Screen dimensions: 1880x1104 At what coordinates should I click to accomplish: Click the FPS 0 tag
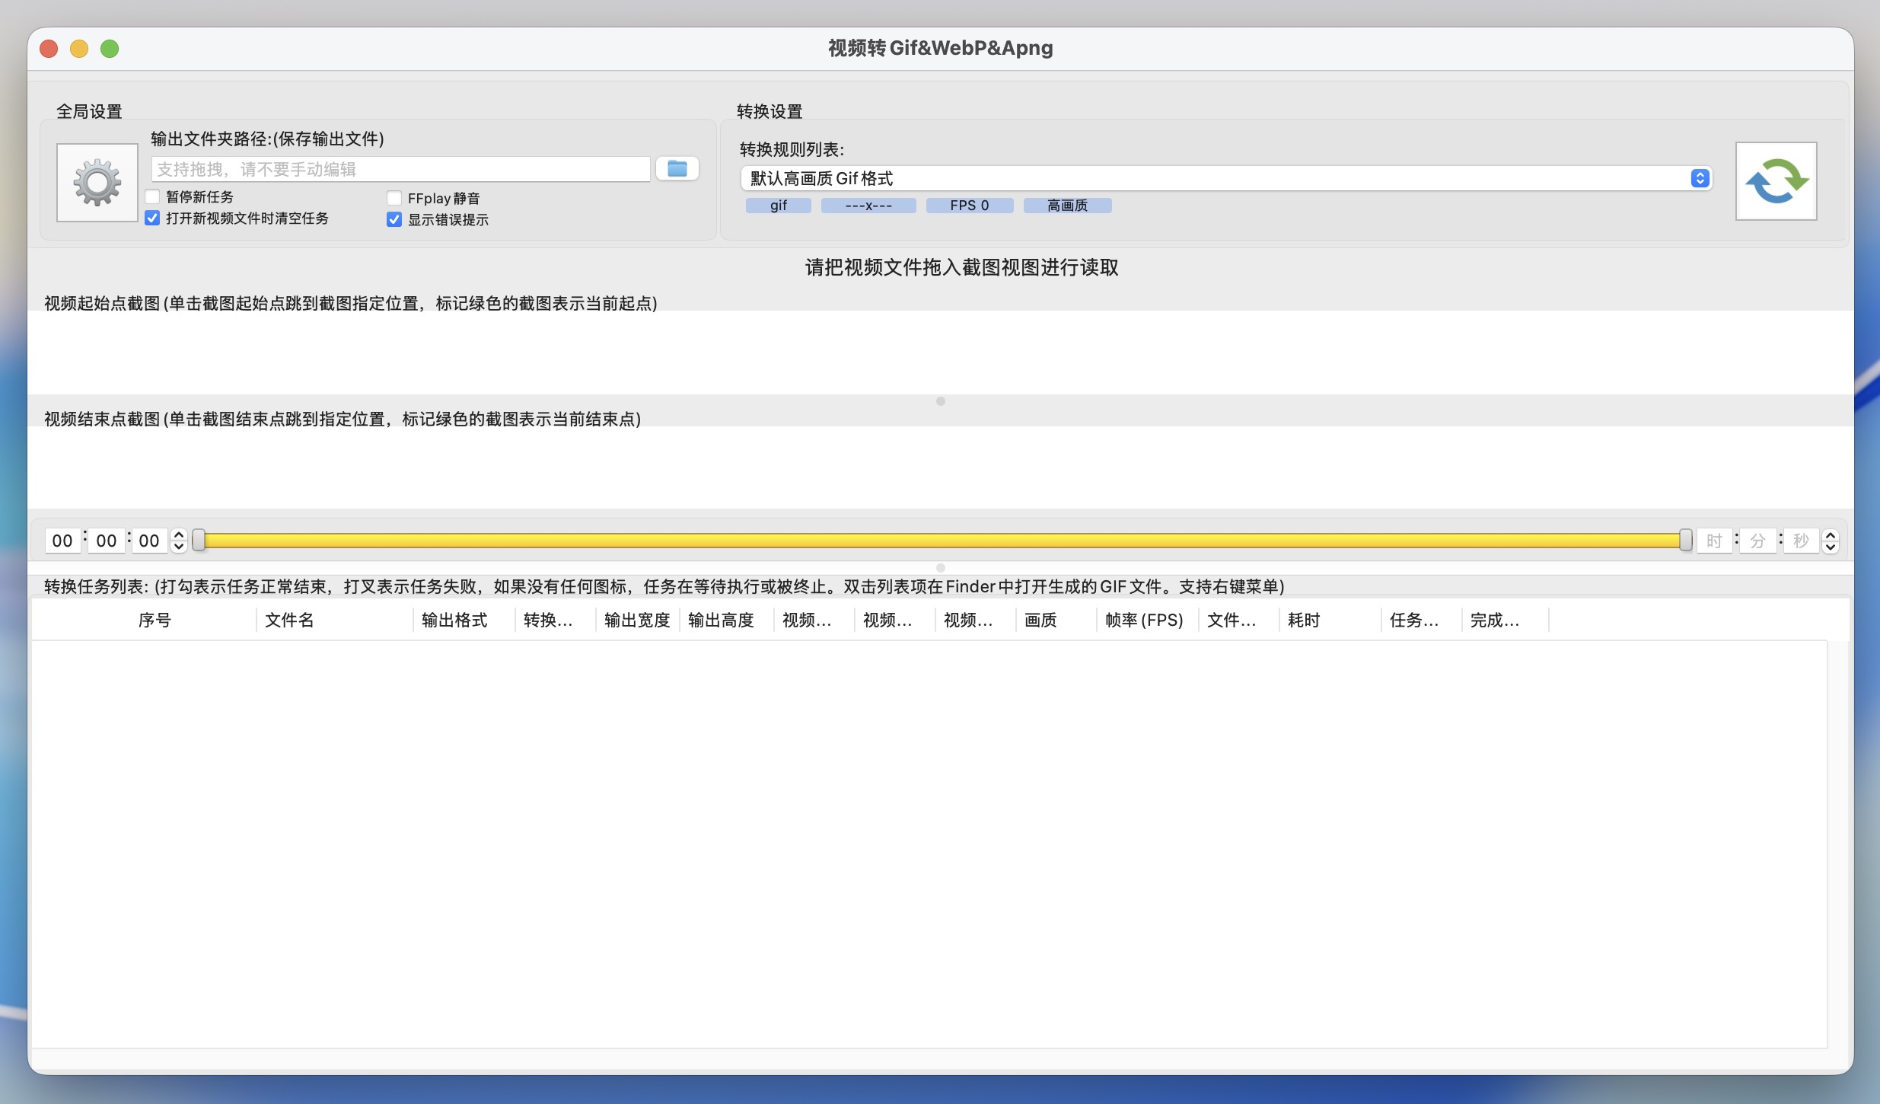pyautogui.click(x=969, y=206)
